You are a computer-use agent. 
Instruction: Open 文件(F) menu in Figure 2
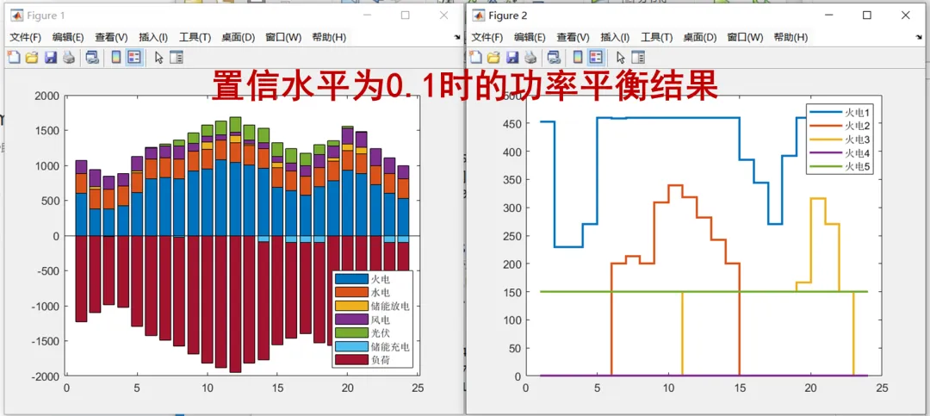coord(487,37)
